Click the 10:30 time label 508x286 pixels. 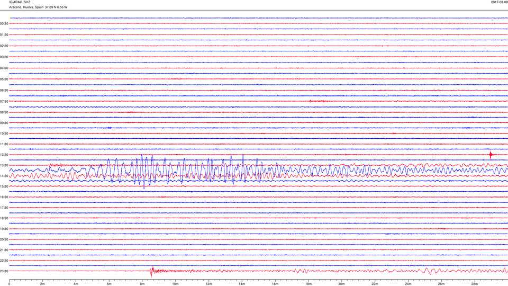point(4,133)
